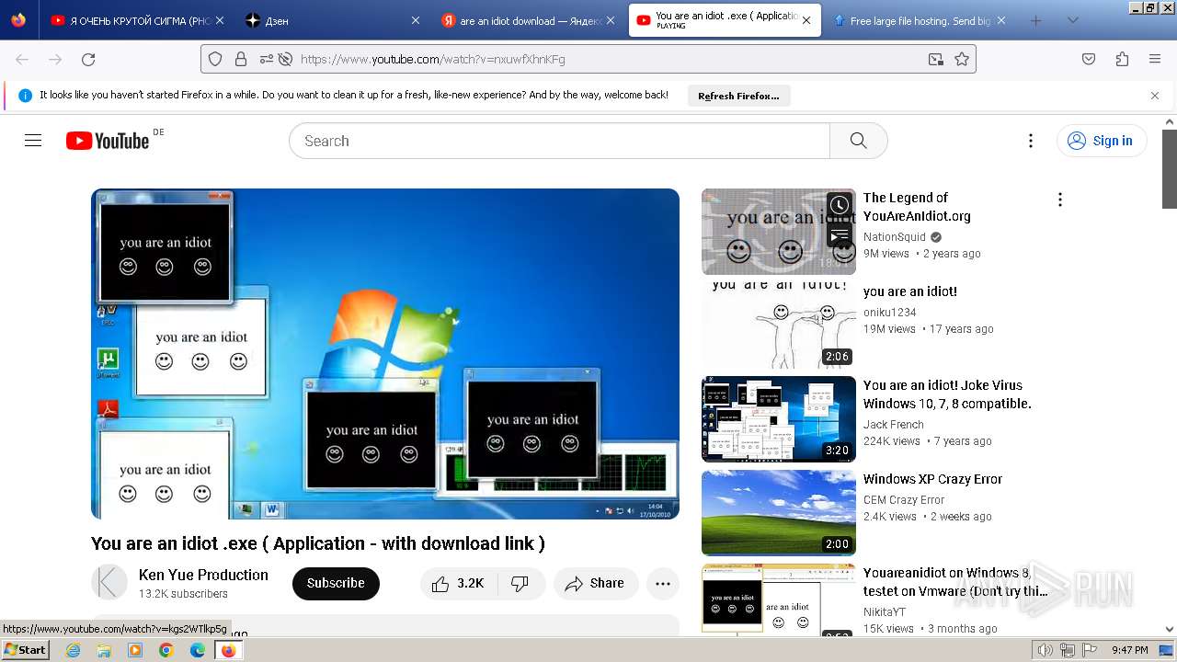Open a new tab with plus button
Viewport: 1177px width, 662px height.
(1036, 20)
